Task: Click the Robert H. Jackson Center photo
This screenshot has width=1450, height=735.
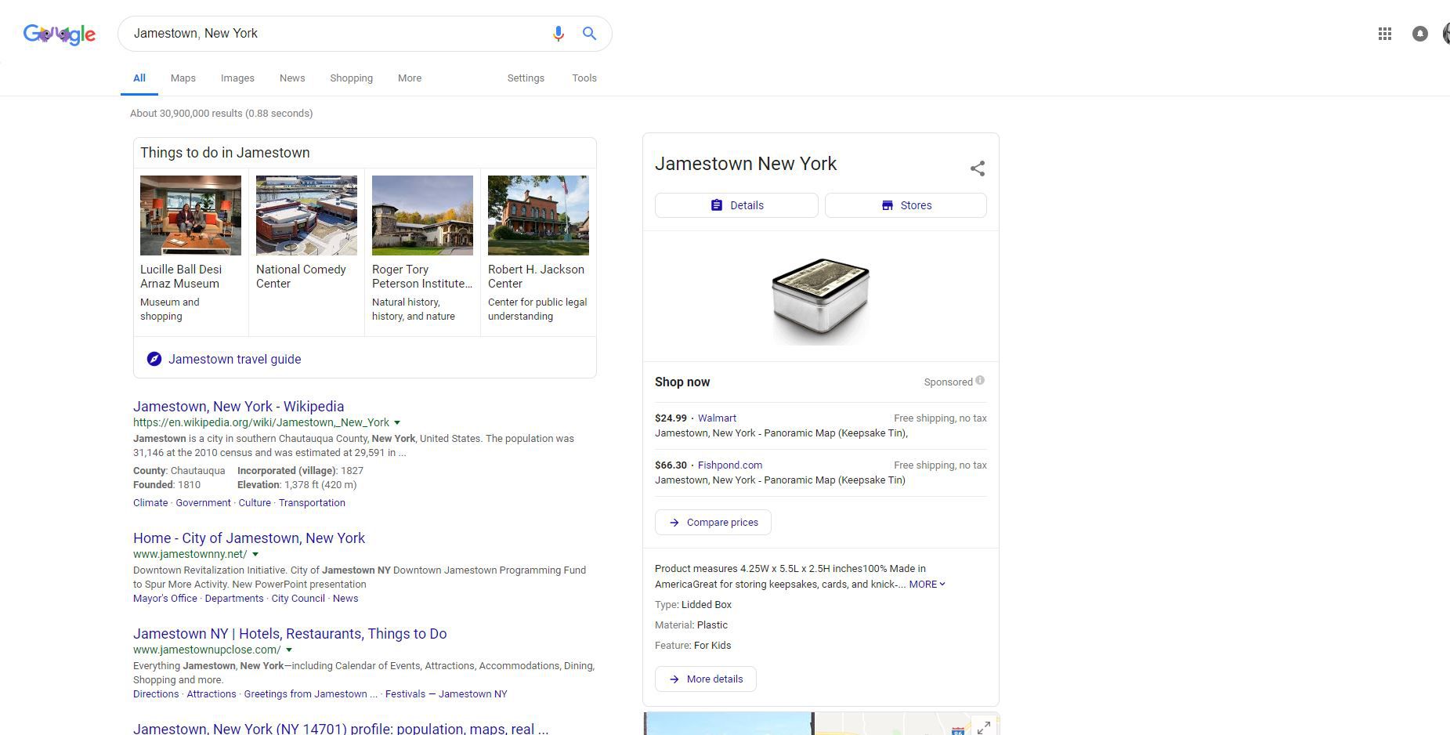Action: pyautogui.click(x=538, y=215)
